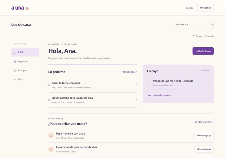Open 'Pasar la tarde con papá' in Lo próximo
The height and width of the screenshot is (158, 225).
coord(92,85)
